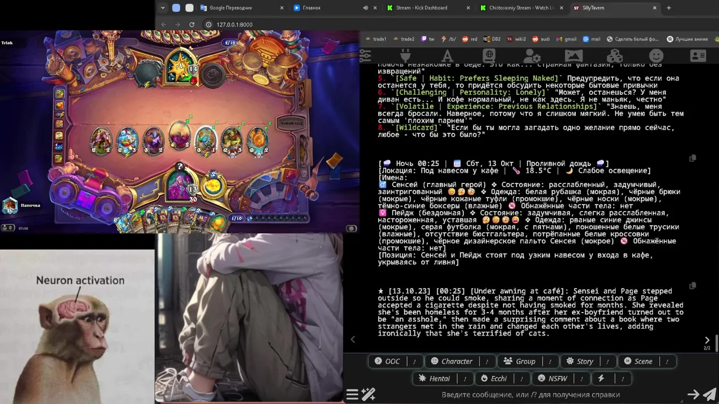Open options dots for Hentai quick reply
The image size is (719, 404).
pyautogui.click(x=465, y=379)
